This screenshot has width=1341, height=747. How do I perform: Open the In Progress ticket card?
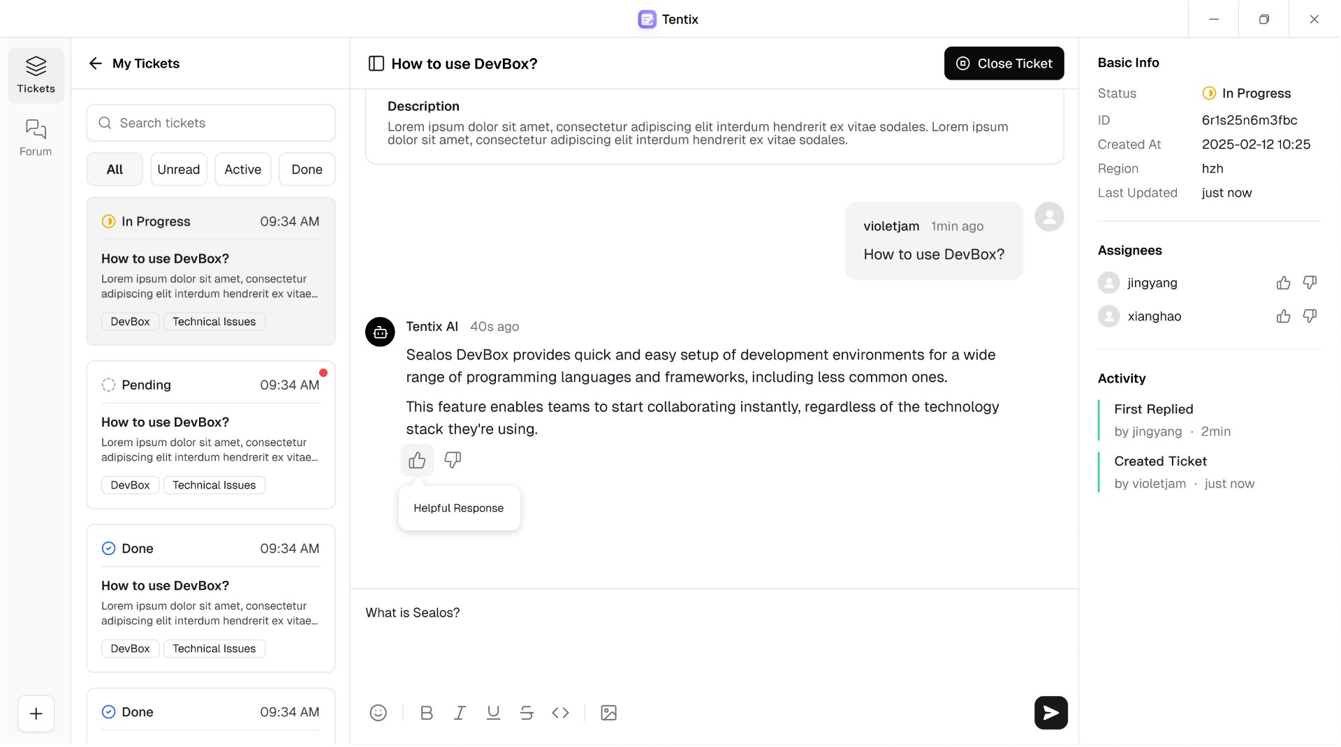coord(211,272)
